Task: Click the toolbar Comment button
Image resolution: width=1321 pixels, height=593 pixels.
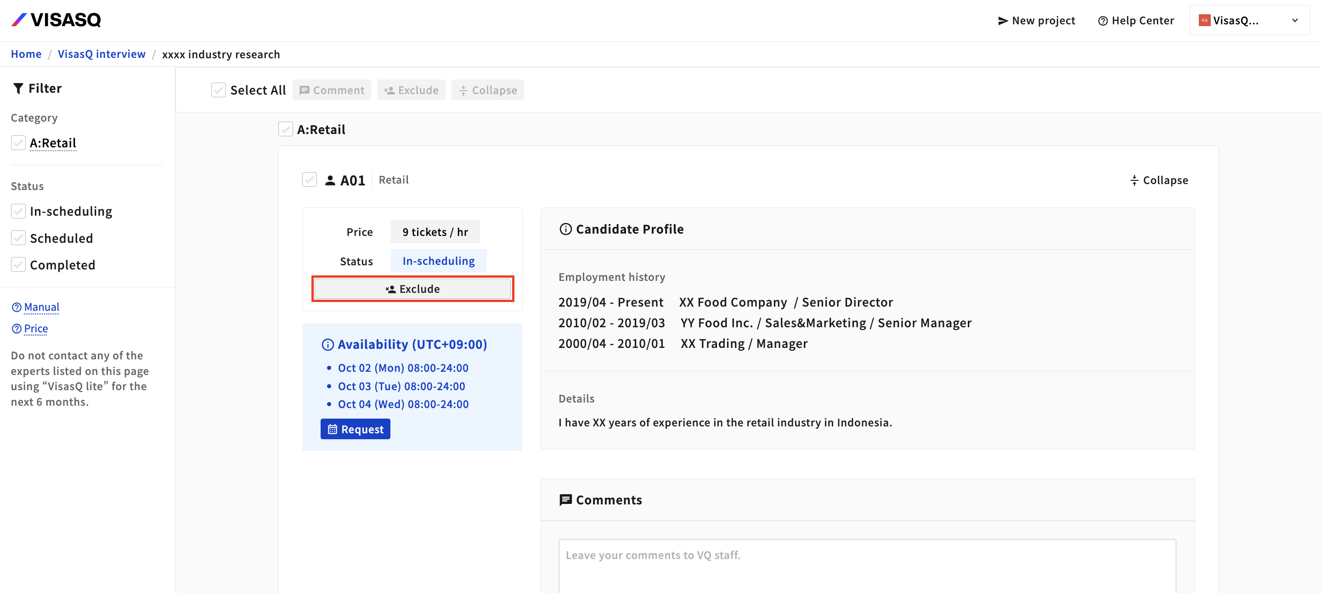Action: pos(332,90)
